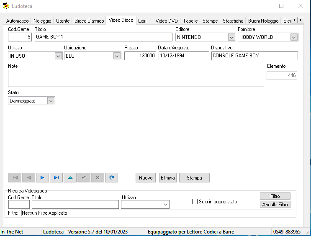Click the Nuovo button
The height and width of the screenshot is (236, 311).
146,178
